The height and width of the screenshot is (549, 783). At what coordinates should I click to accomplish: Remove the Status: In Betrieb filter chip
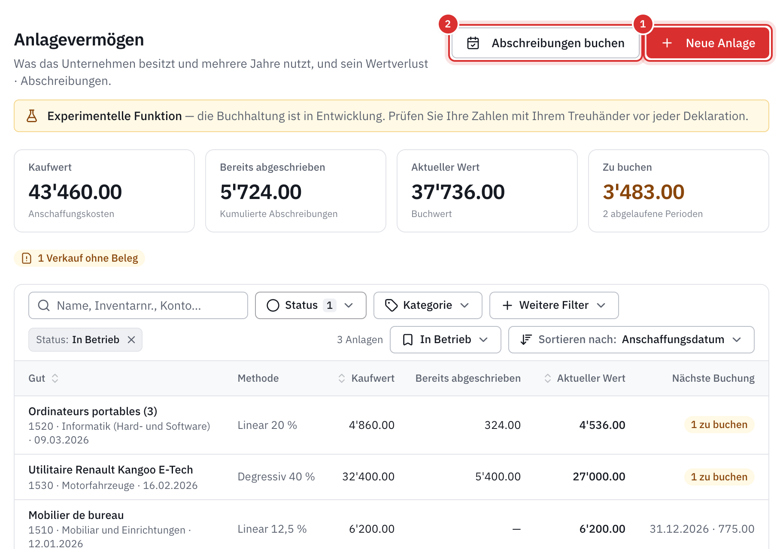click(131, 340)
